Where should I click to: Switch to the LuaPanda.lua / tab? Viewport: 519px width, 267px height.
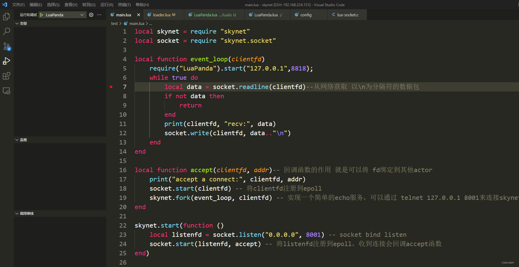pos(268,15)
